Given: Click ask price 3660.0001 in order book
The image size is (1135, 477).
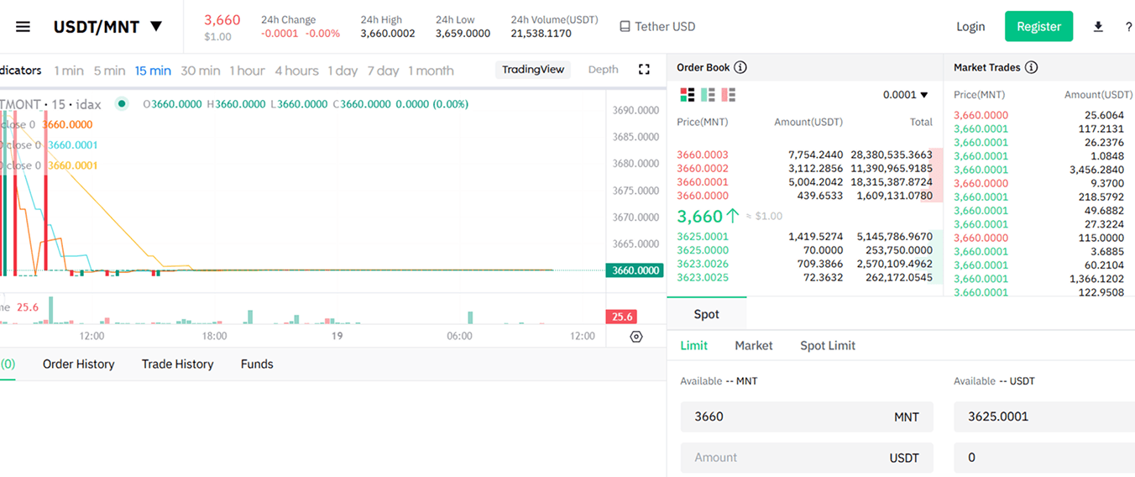Looking at the screenshot, I should [703, 182].
